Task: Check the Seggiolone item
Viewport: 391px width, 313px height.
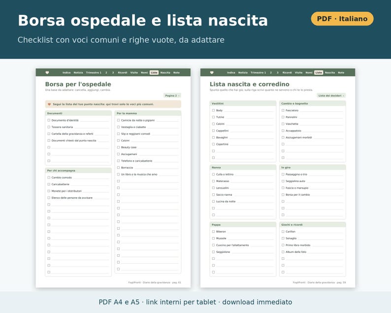Action: [213, 252]
